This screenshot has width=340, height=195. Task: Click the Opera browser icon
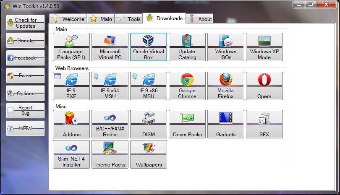264,80
